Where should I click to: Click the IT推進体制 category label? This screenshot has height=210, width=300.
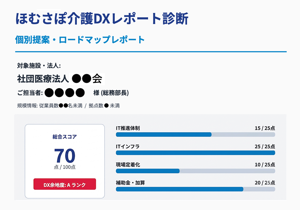click(128, 128)
